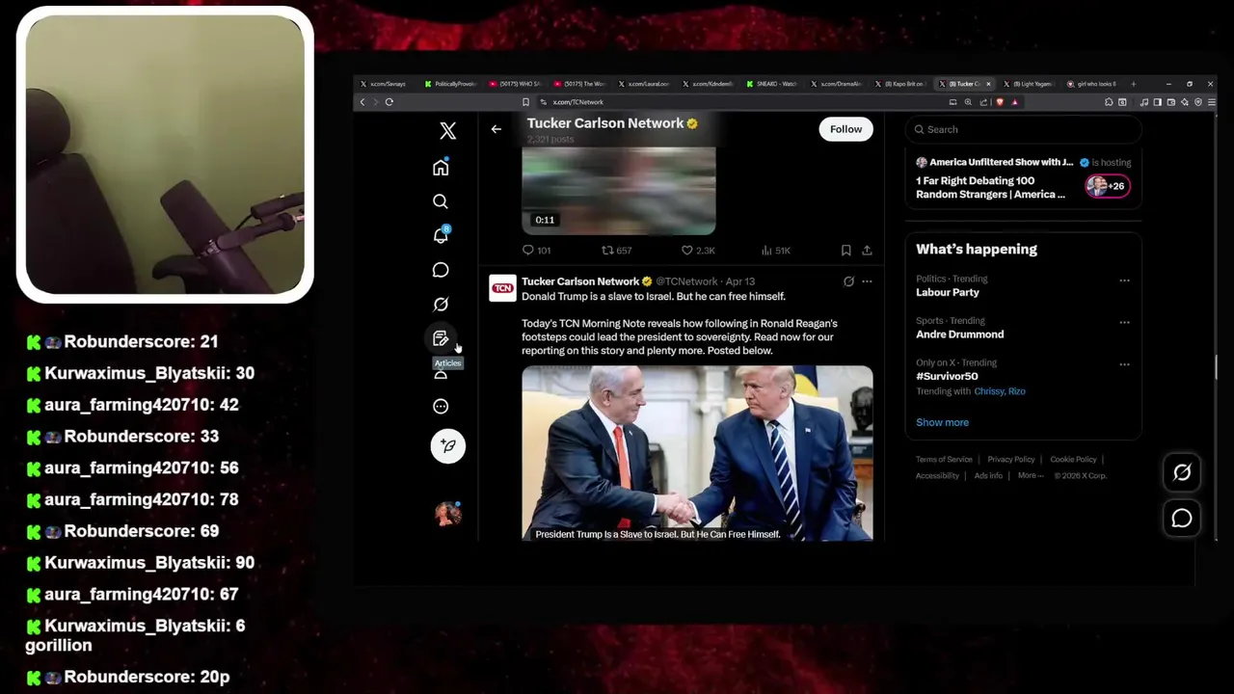This screenshot has width=1234, height=694.
Task: Open Accessibility footer link
Action: [937, 475]
